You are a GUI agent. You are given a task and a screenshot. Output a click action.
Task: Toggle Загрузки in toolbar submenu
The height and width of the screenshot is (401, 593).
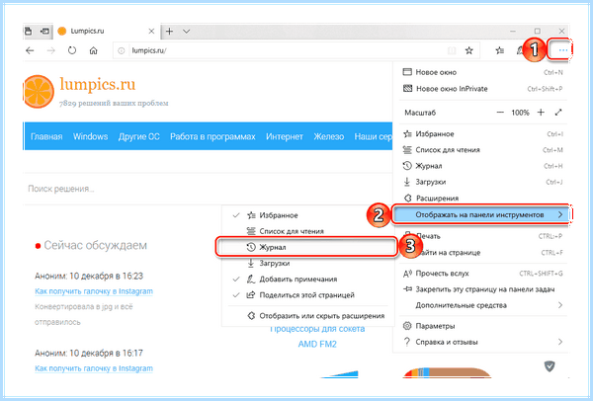click(308, 264)
